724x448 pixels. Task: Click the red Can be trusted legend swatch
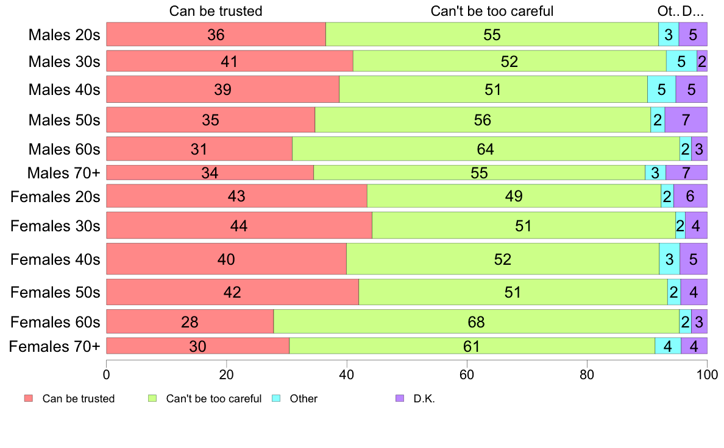point(28,399)
